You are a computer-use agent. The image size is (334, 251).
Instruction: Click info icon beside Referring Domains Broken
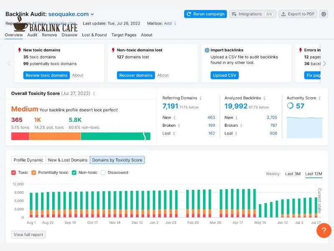179,125
